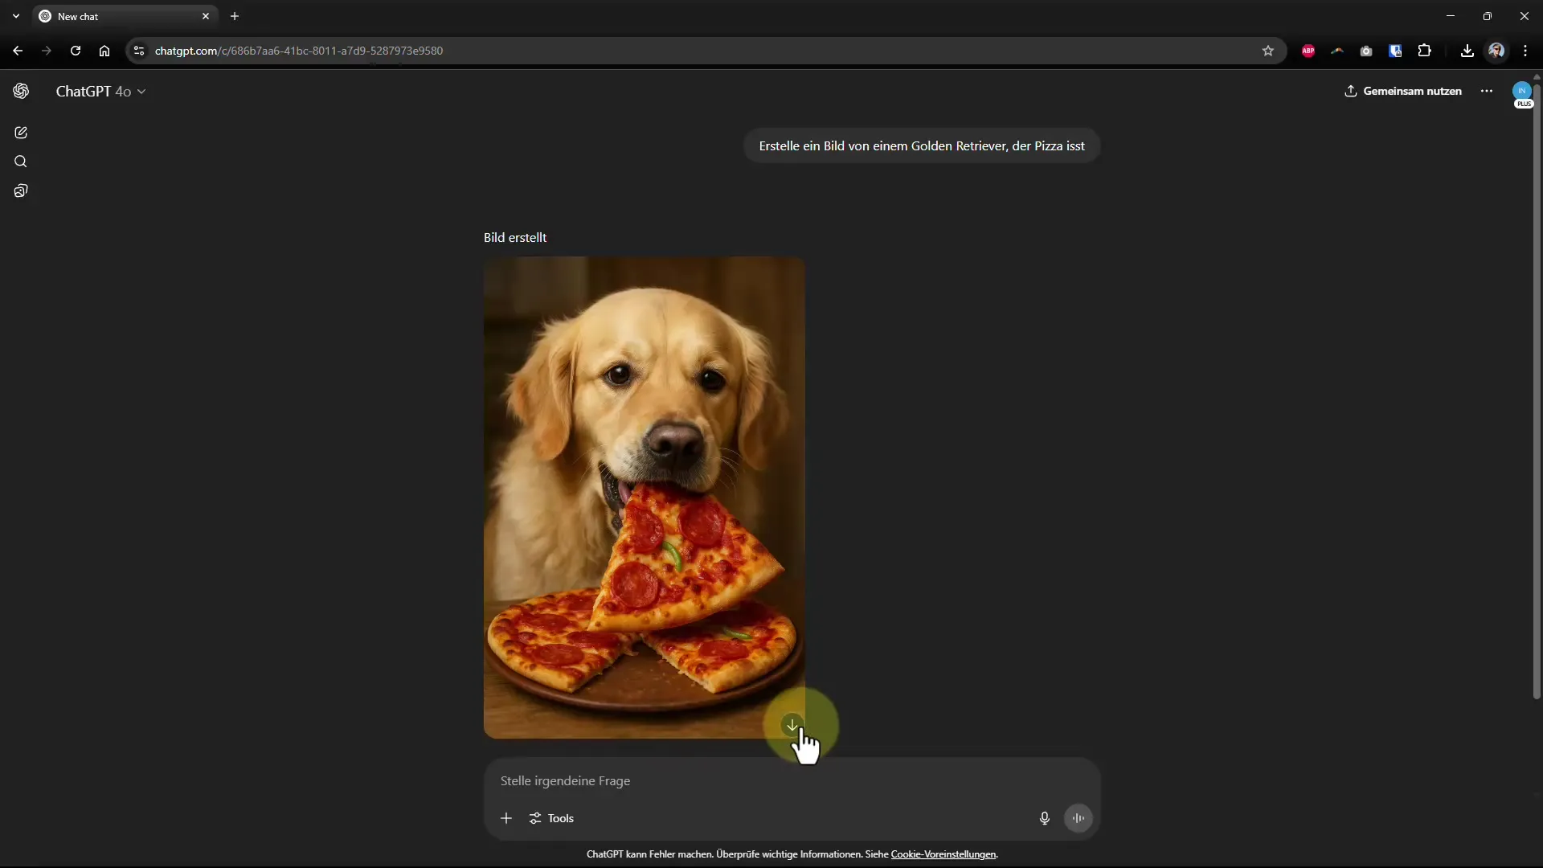Click the ChatGPT logo in sidebar

[21, 91]
